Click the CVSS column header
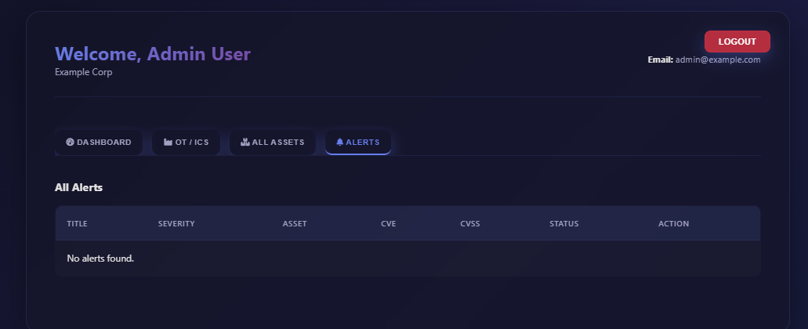Image resolution: width=808 pixels, height=329 pixels. click(x=470, y=224)
